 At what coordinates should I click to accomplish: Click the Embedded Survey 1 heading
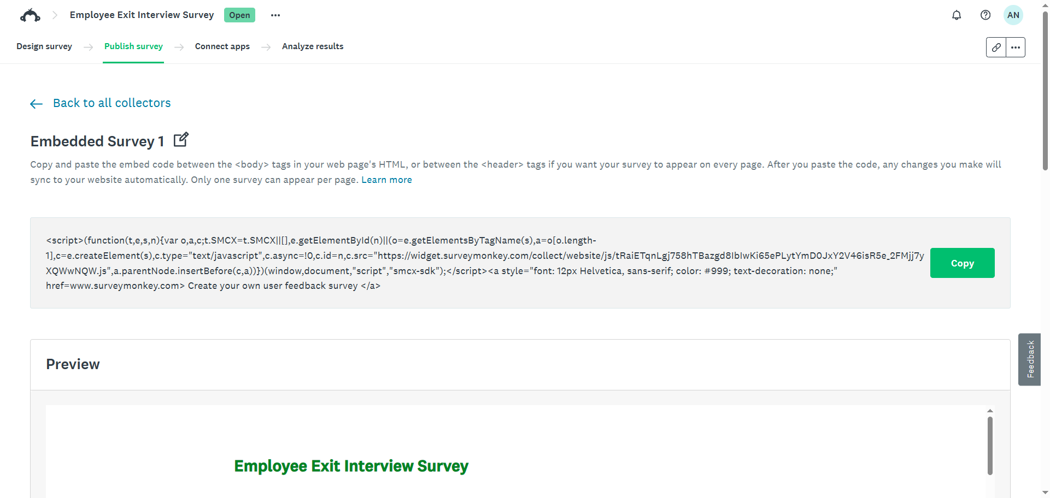[x=97, y=141]
